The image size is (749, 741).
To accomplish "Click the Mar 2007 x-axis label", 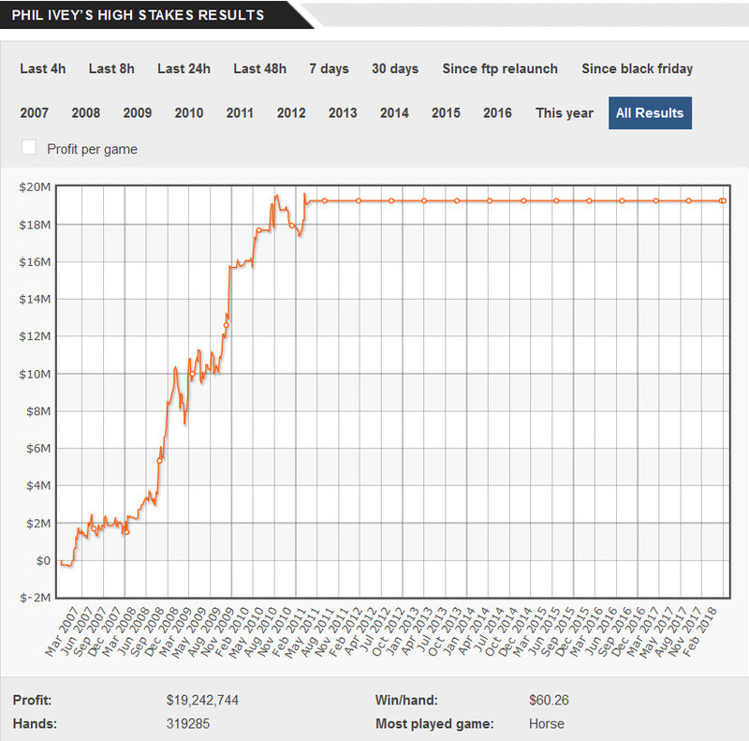I will coord(61,631).
